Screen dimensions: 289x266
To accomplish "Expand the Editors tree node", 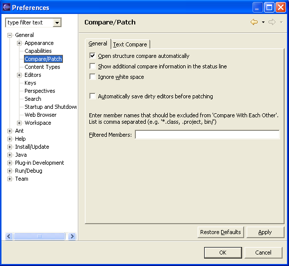I will point(19,75).
